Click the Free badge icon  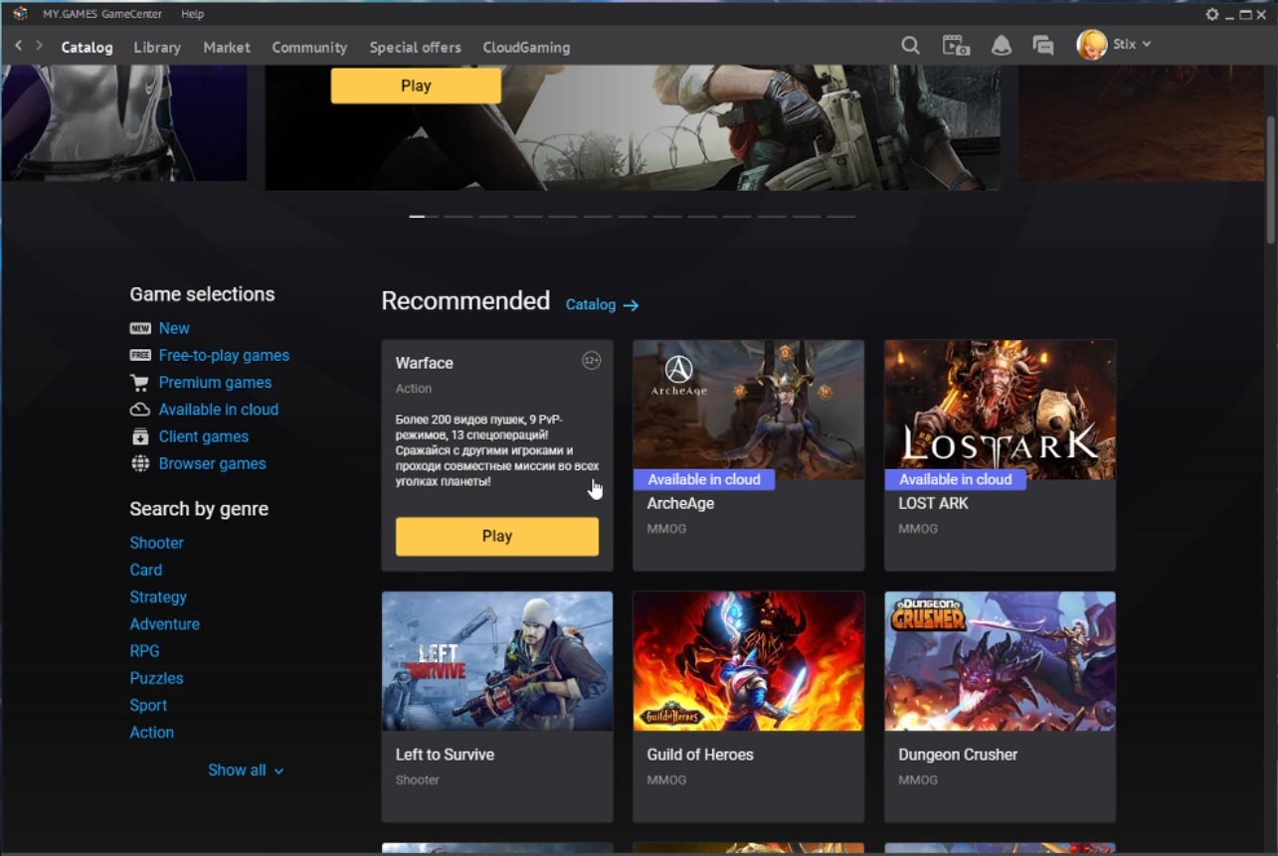click(140, 355)
